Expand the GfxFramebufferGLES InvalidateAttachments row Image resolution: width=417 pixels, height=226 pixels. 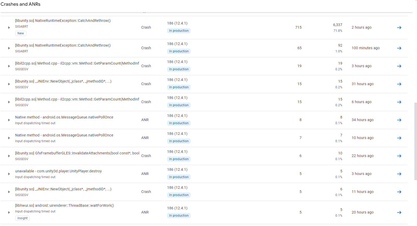(9, 156)
